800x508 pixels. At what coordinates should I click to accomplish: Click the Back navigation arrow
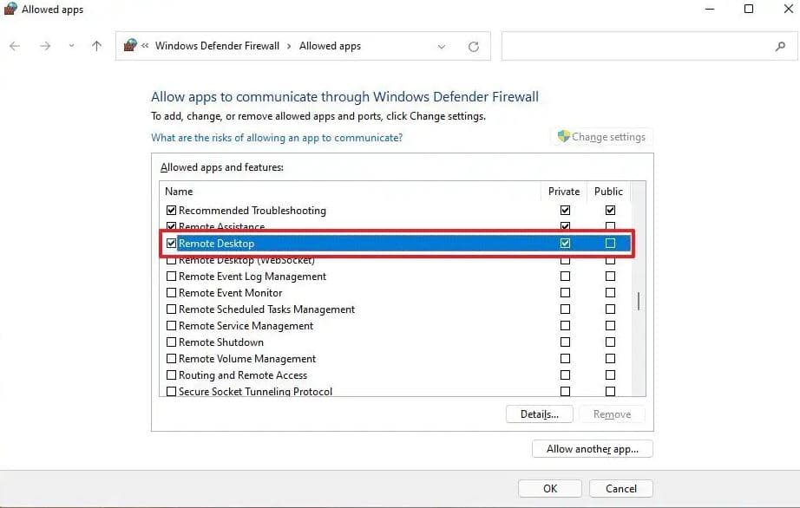(x=15, y=47)
